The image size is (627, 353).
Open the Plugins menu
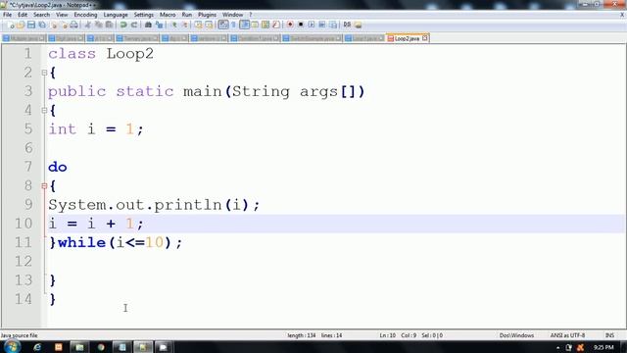pyautogui.click(x=207, y=15)
